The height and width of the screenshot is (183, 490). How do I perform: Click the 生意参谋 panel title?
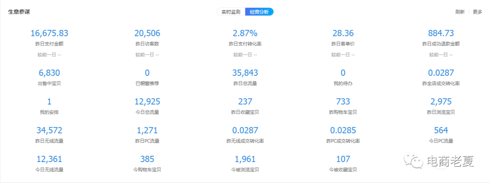(19, 12)
